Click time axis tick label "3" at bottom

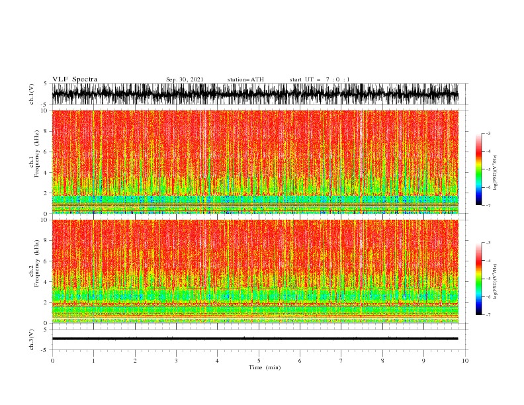click(x=176, y=361)
